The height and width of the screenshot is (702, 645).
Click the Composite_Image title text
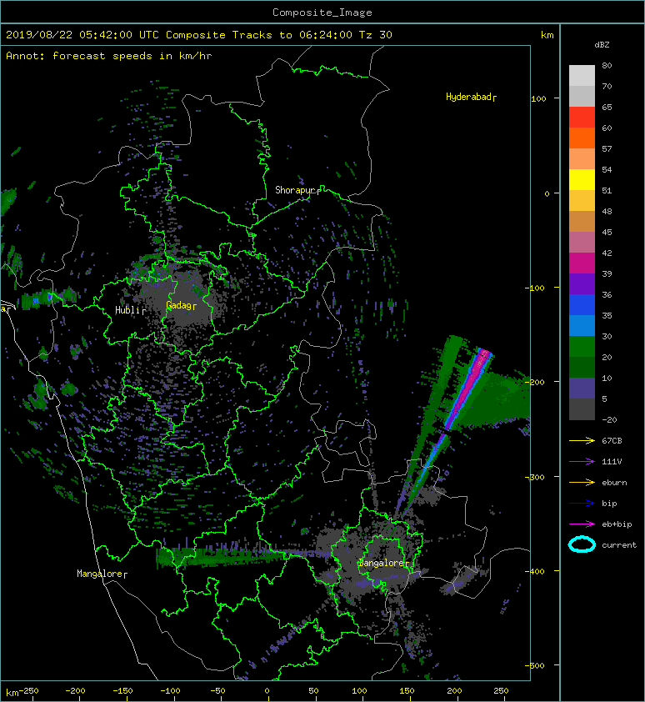(322, 13)
